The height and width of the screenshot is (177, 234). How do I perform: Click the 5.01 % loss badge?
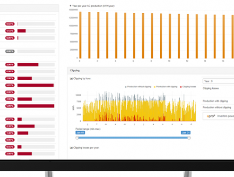click(10, 85)
